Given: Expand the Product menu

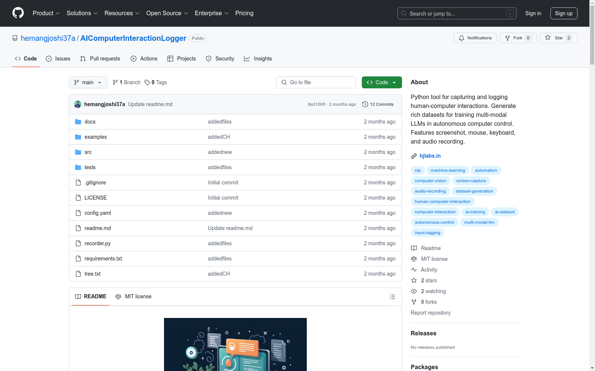Looking at the screenshot, I should click(46, 13).
